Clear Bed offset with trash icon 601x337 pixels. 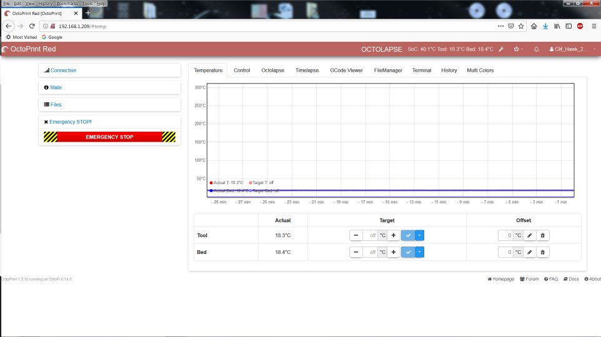pos(543,252)
